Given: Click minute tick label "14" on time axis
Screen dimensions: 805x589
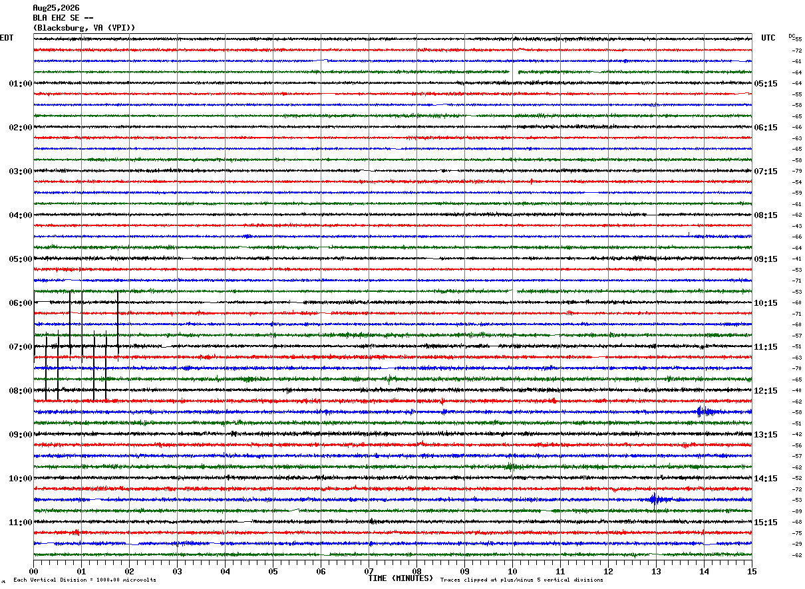Looking at the screenshot, I should coord(704,571).
